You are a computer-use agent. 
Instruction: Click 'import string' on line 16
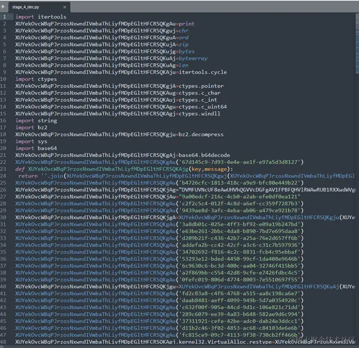click(36, 121)
